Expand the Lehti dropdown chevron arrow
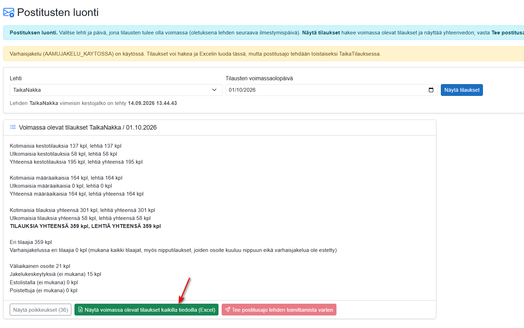This screenshot has height=328, width=524. [214, 90]
